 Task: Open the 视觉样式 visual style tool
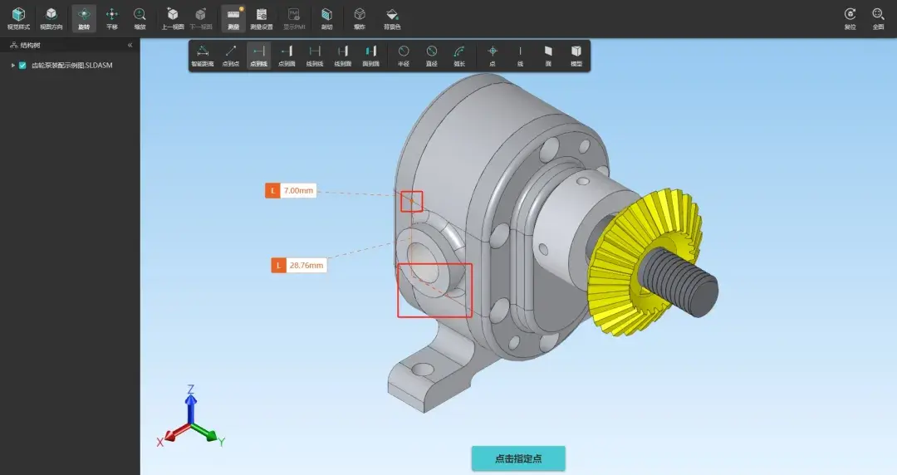pyautogui.click(x=18, y=18)
